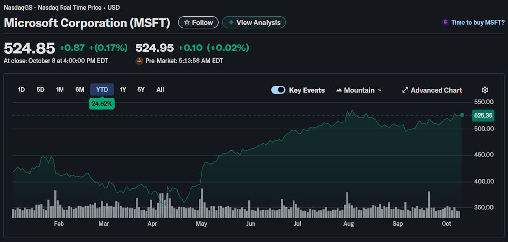Open the Time to buy MSFT? link
Screen dimensions: 508x242
point(478,23)
